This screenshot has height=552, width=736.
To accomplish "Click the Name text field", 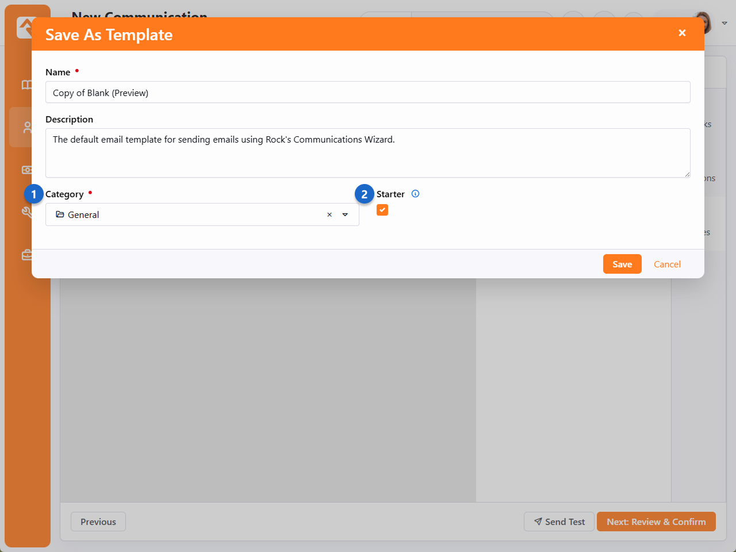I will [367, 93].
